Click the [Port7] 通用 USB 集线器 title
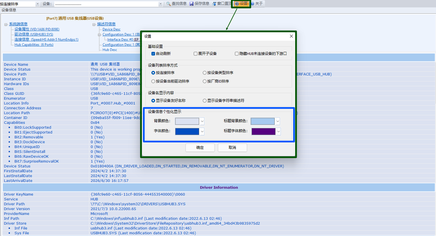This screenshot has height=236, width=436. point(75,19)
